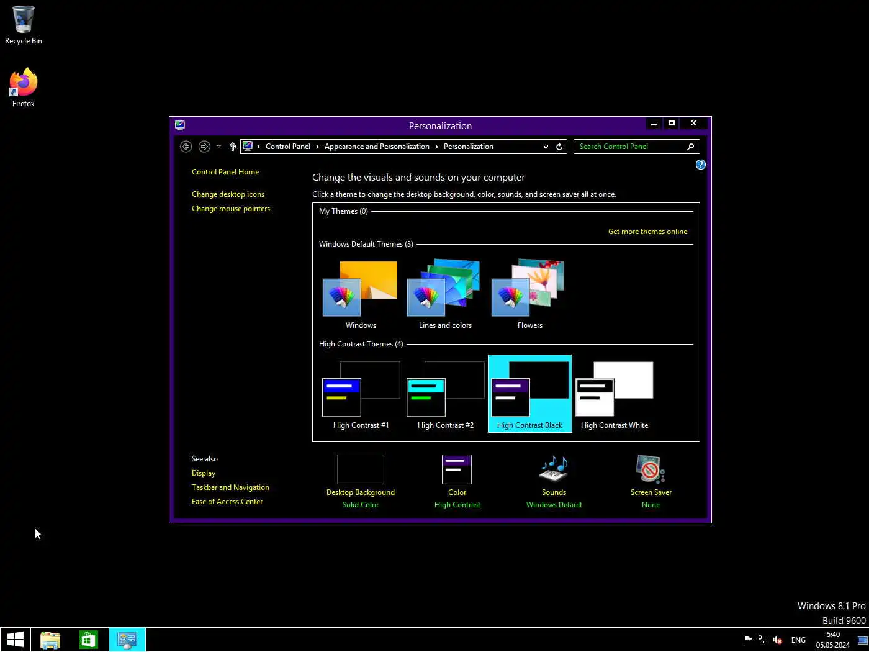Click the High Contrast Themes (4) header
The image size is (869, 652).
pyautogui.click(x=361, y=344)
